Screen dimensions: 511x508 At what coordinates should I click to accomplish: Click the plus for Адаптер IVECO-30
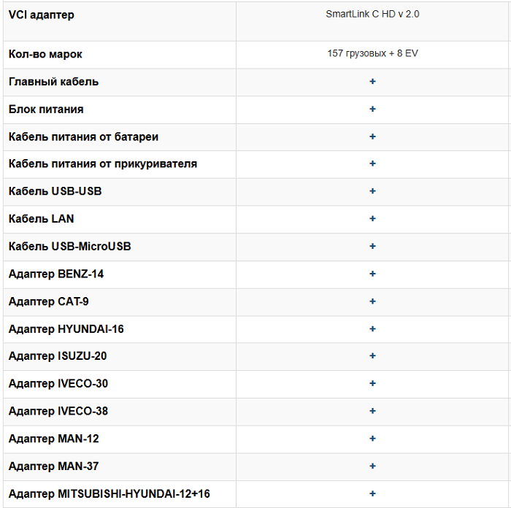point(372,383)
